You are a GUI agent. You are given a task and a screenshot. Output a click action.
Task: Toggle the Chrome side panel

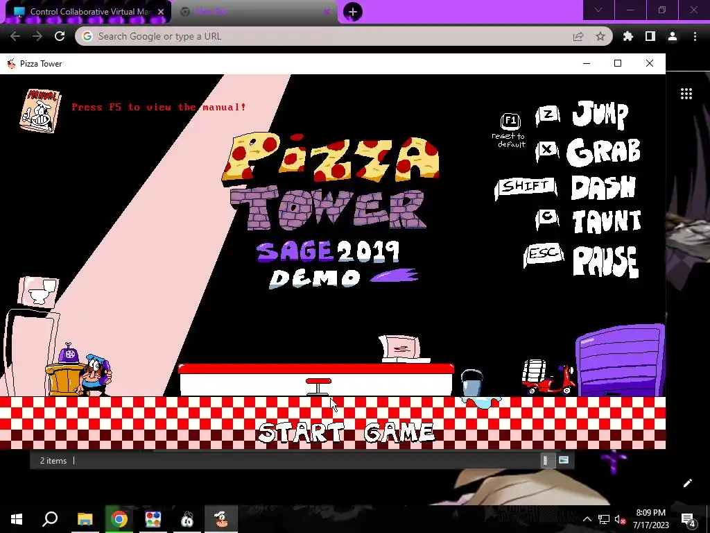point(650,36)
